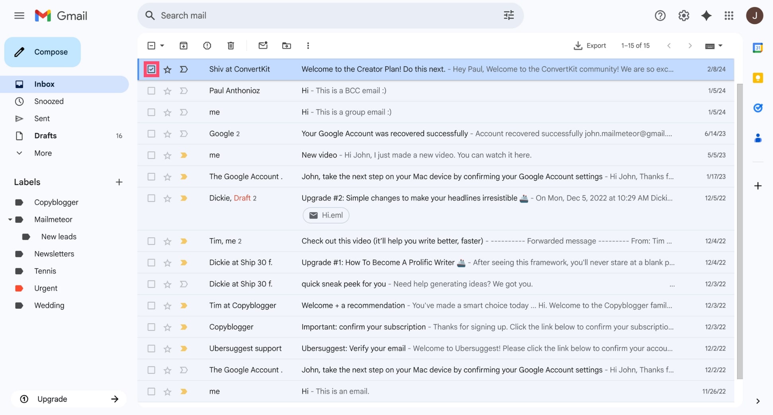
Task: Open the account avatar J
Action: pyautogui.click(x=754, y=16)
